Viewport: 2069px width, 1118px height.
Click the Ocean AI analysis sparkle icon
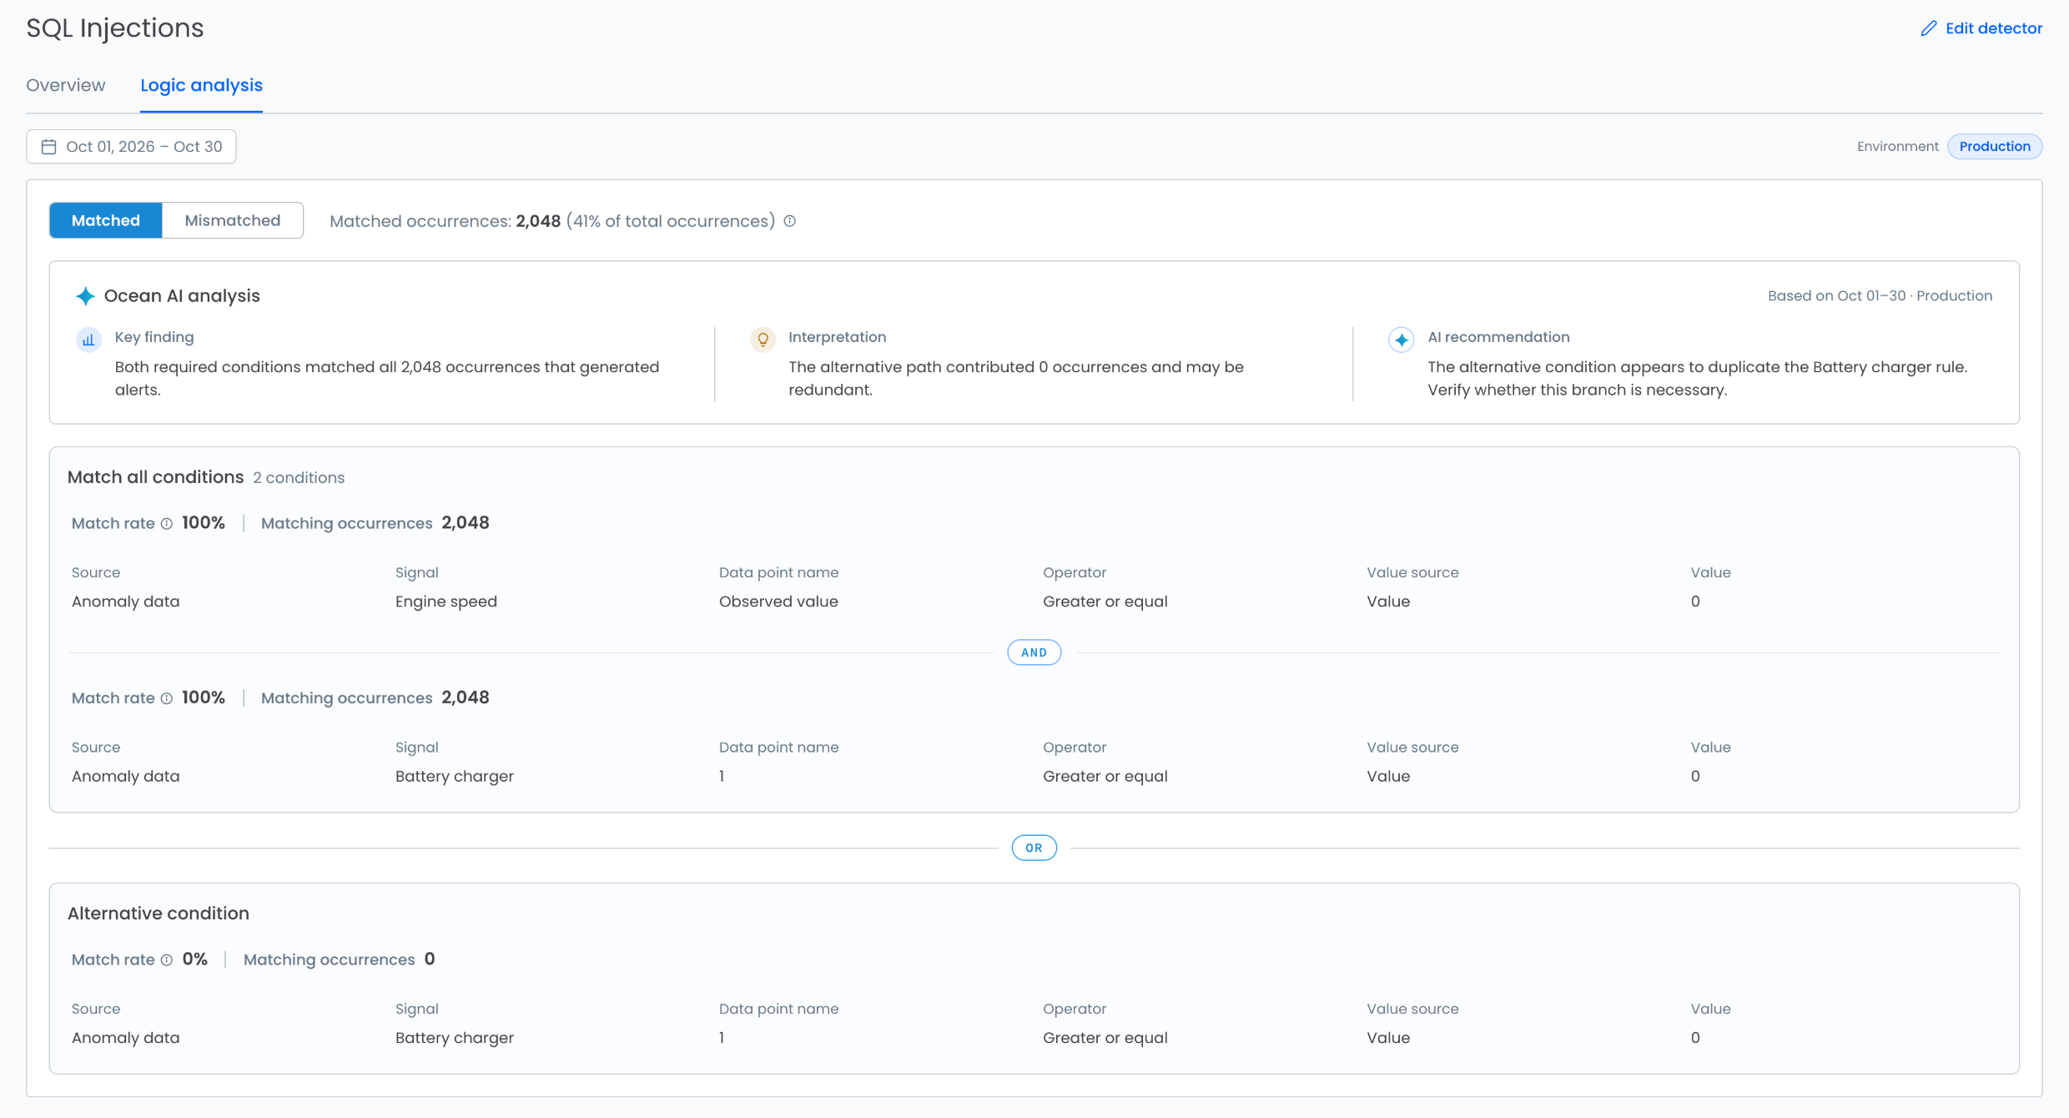[85, 296]
